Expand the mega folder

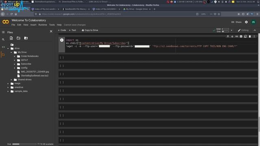point(8,84)
